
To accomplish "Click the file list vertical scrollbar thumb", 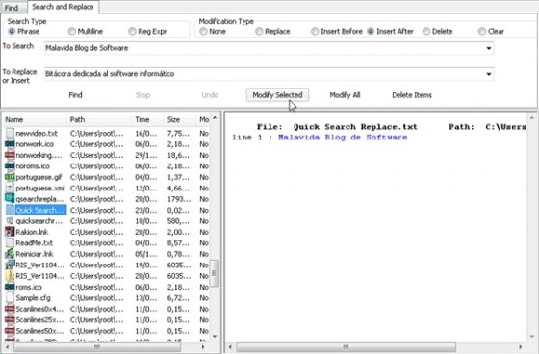I will [x=214, y=273].
